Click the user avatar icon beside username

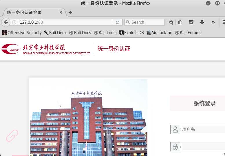click(175, 129)
